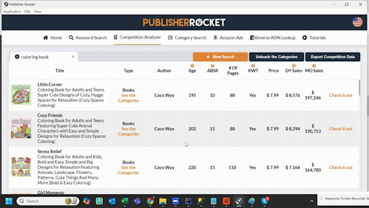Open Stress Relief book cover thumbnail
Screen dimensions: 369x208
pyautogui.click(x=21, y=167)
